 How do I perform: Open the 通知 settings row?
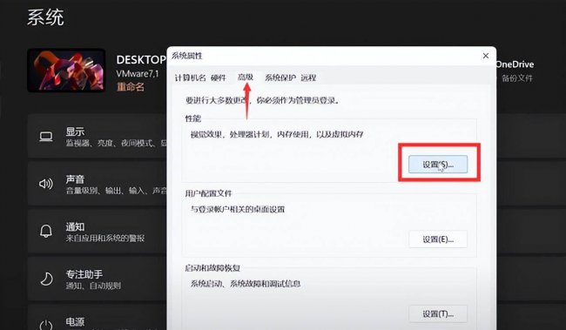click(98, 231)
